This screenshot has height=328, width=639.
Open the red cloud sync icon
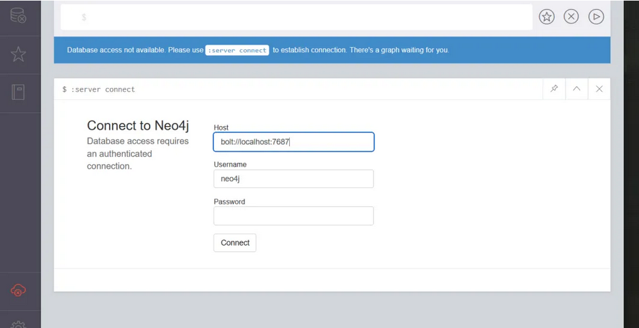(18, 290)
